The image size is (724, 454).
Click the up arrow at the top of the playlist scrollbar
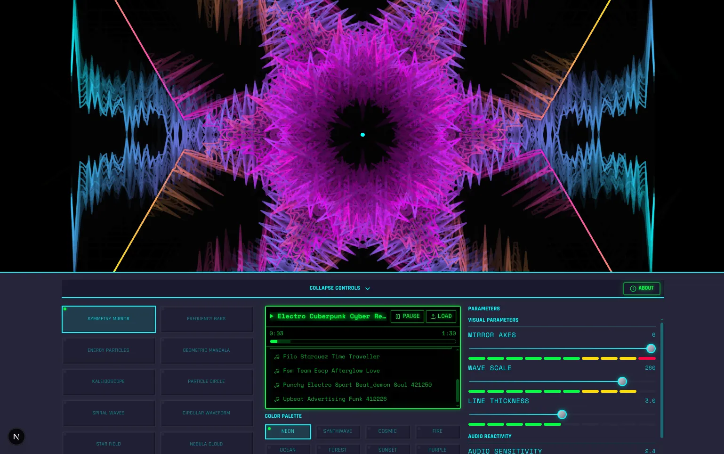point(457,349)
